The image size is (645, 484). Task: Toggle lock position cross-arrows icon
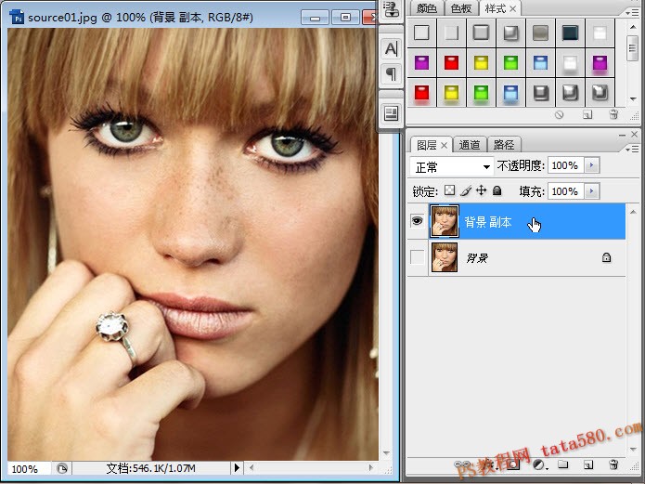(x=481, y=190)
